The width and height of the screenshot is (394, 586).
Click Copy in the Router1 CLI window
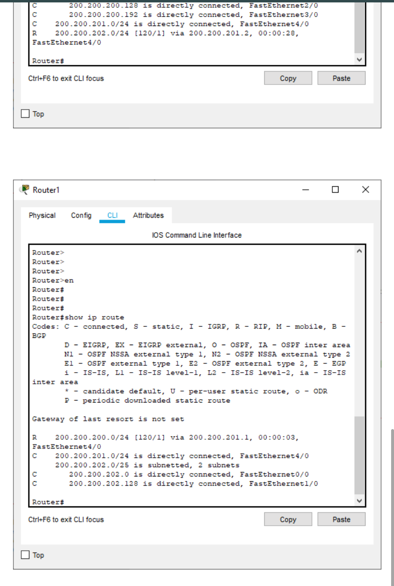tap(288, 519)
